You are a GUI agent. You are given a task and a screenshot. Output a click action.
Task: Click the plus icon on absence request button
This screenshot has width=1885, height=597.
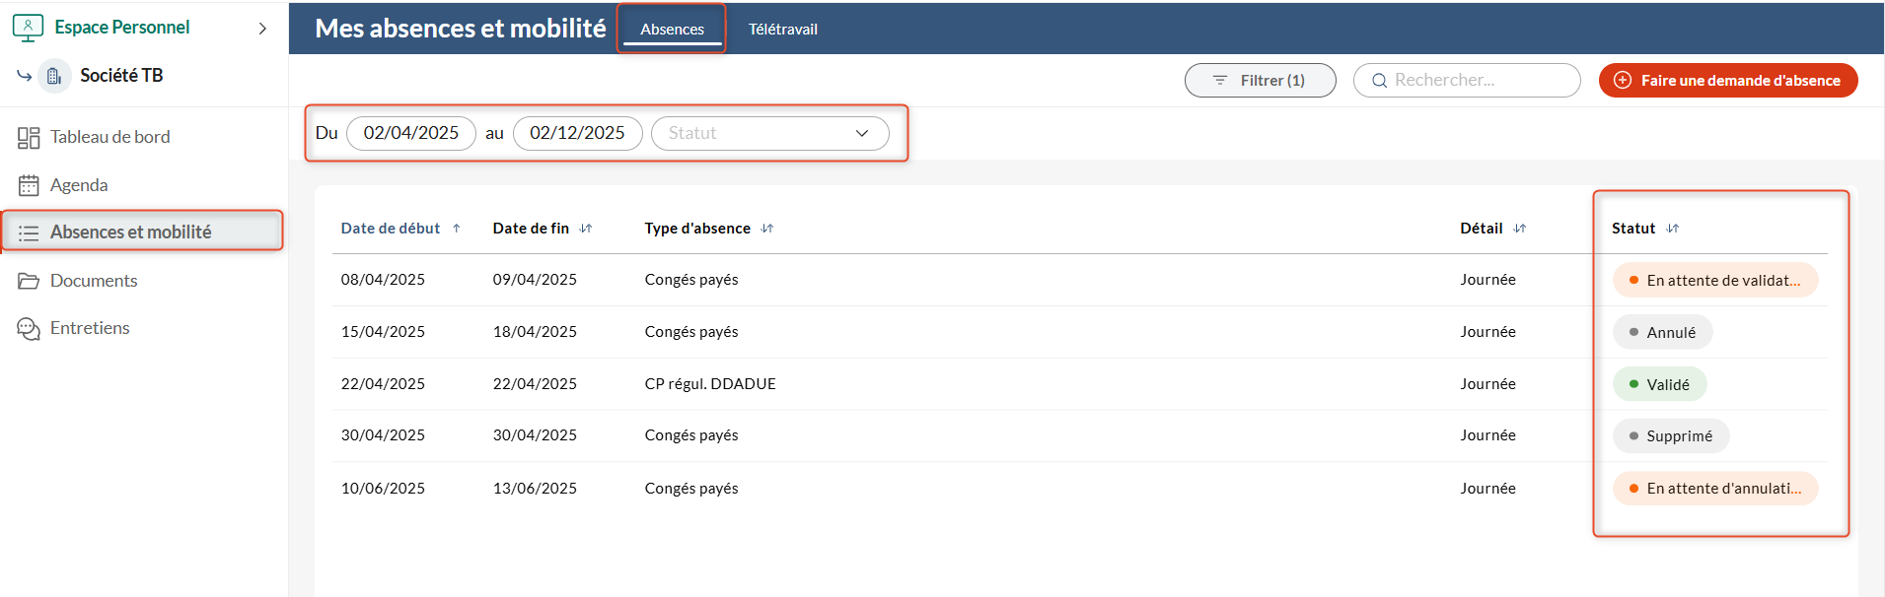pyautogui.click(x=1623, y=81)
